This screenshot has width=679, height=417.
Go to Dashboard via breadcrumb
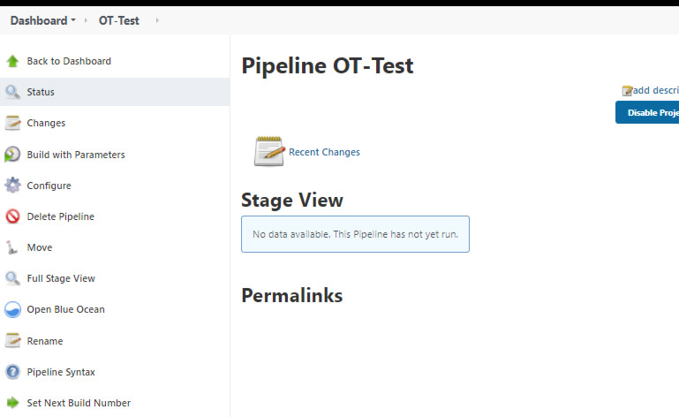click(x=39, y=20)
